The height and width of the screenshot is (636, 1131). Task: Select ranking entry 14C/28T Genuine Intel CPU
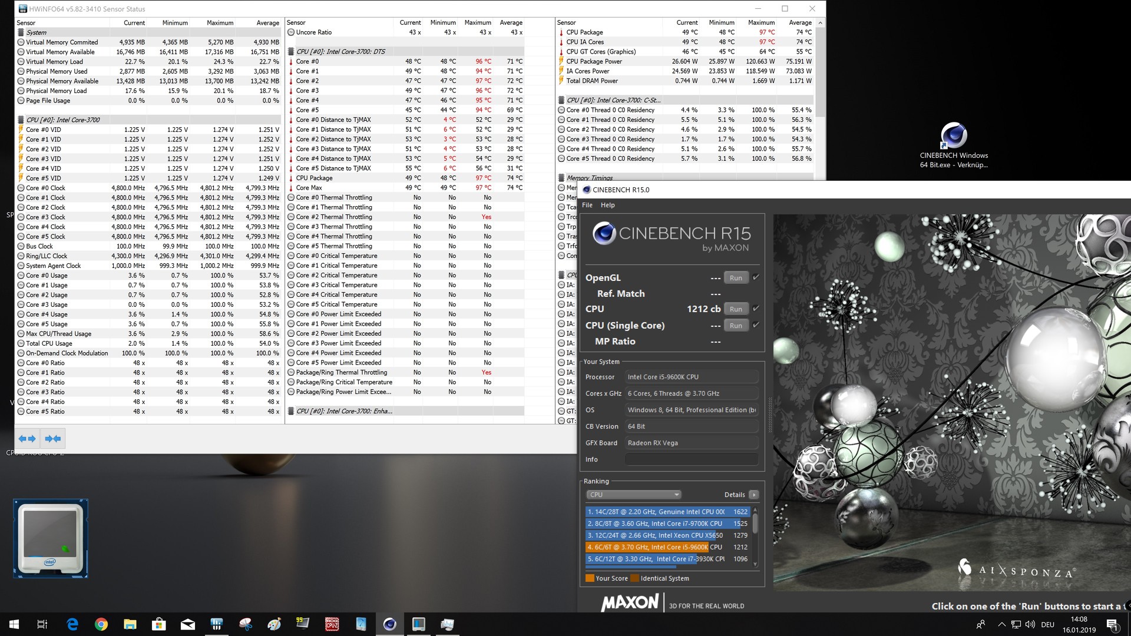click(x=667, y=512)
